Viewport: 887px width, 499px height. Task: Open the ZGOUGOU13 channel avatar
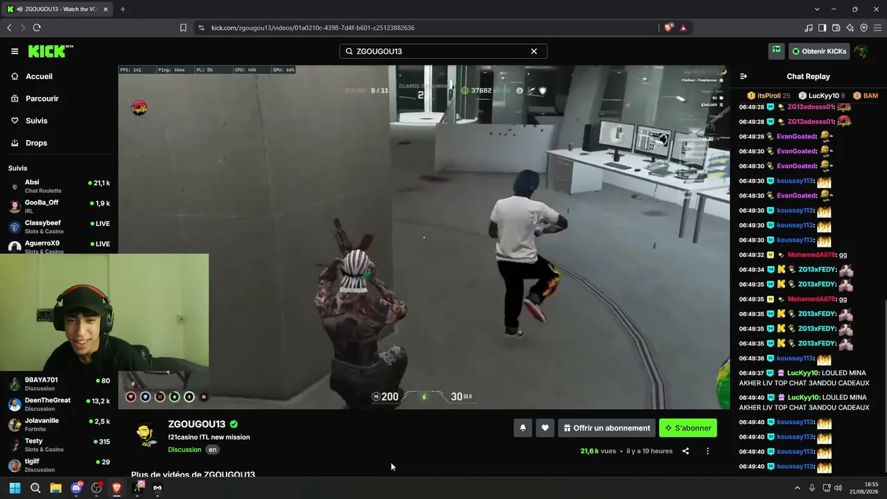pyautogui.click(x=145, y=433)
